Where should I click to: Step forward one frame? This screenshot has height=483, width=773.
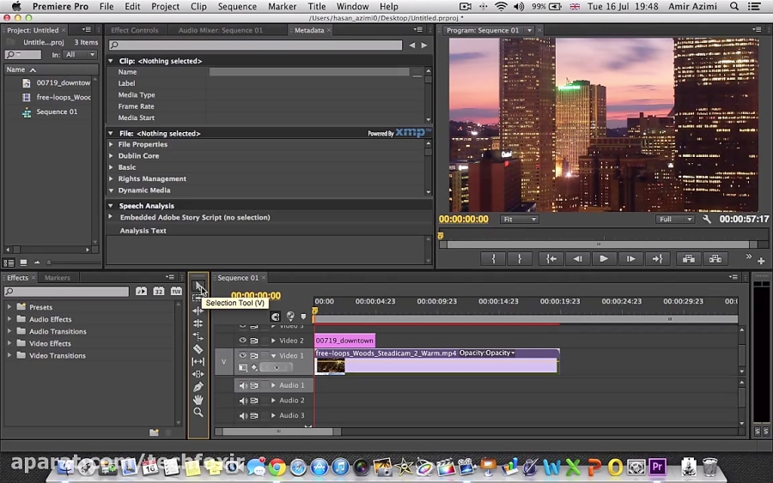(x=630, y=258)
